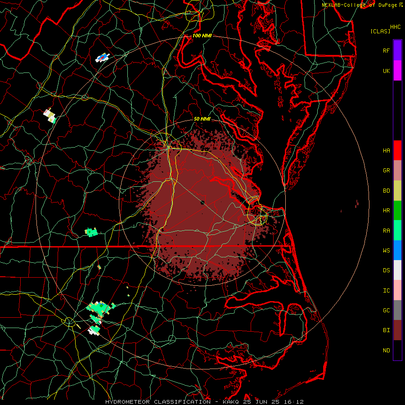
Task: Click the 'GR' legend label
Action: 386,171
